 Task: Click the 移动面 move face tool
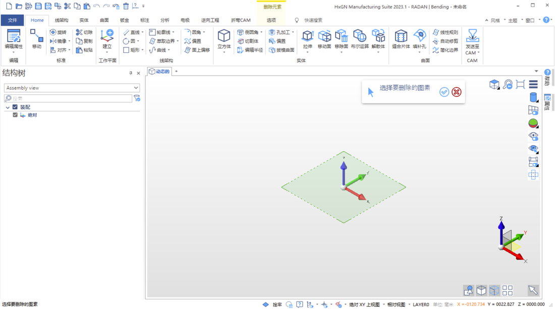point(324,39)
